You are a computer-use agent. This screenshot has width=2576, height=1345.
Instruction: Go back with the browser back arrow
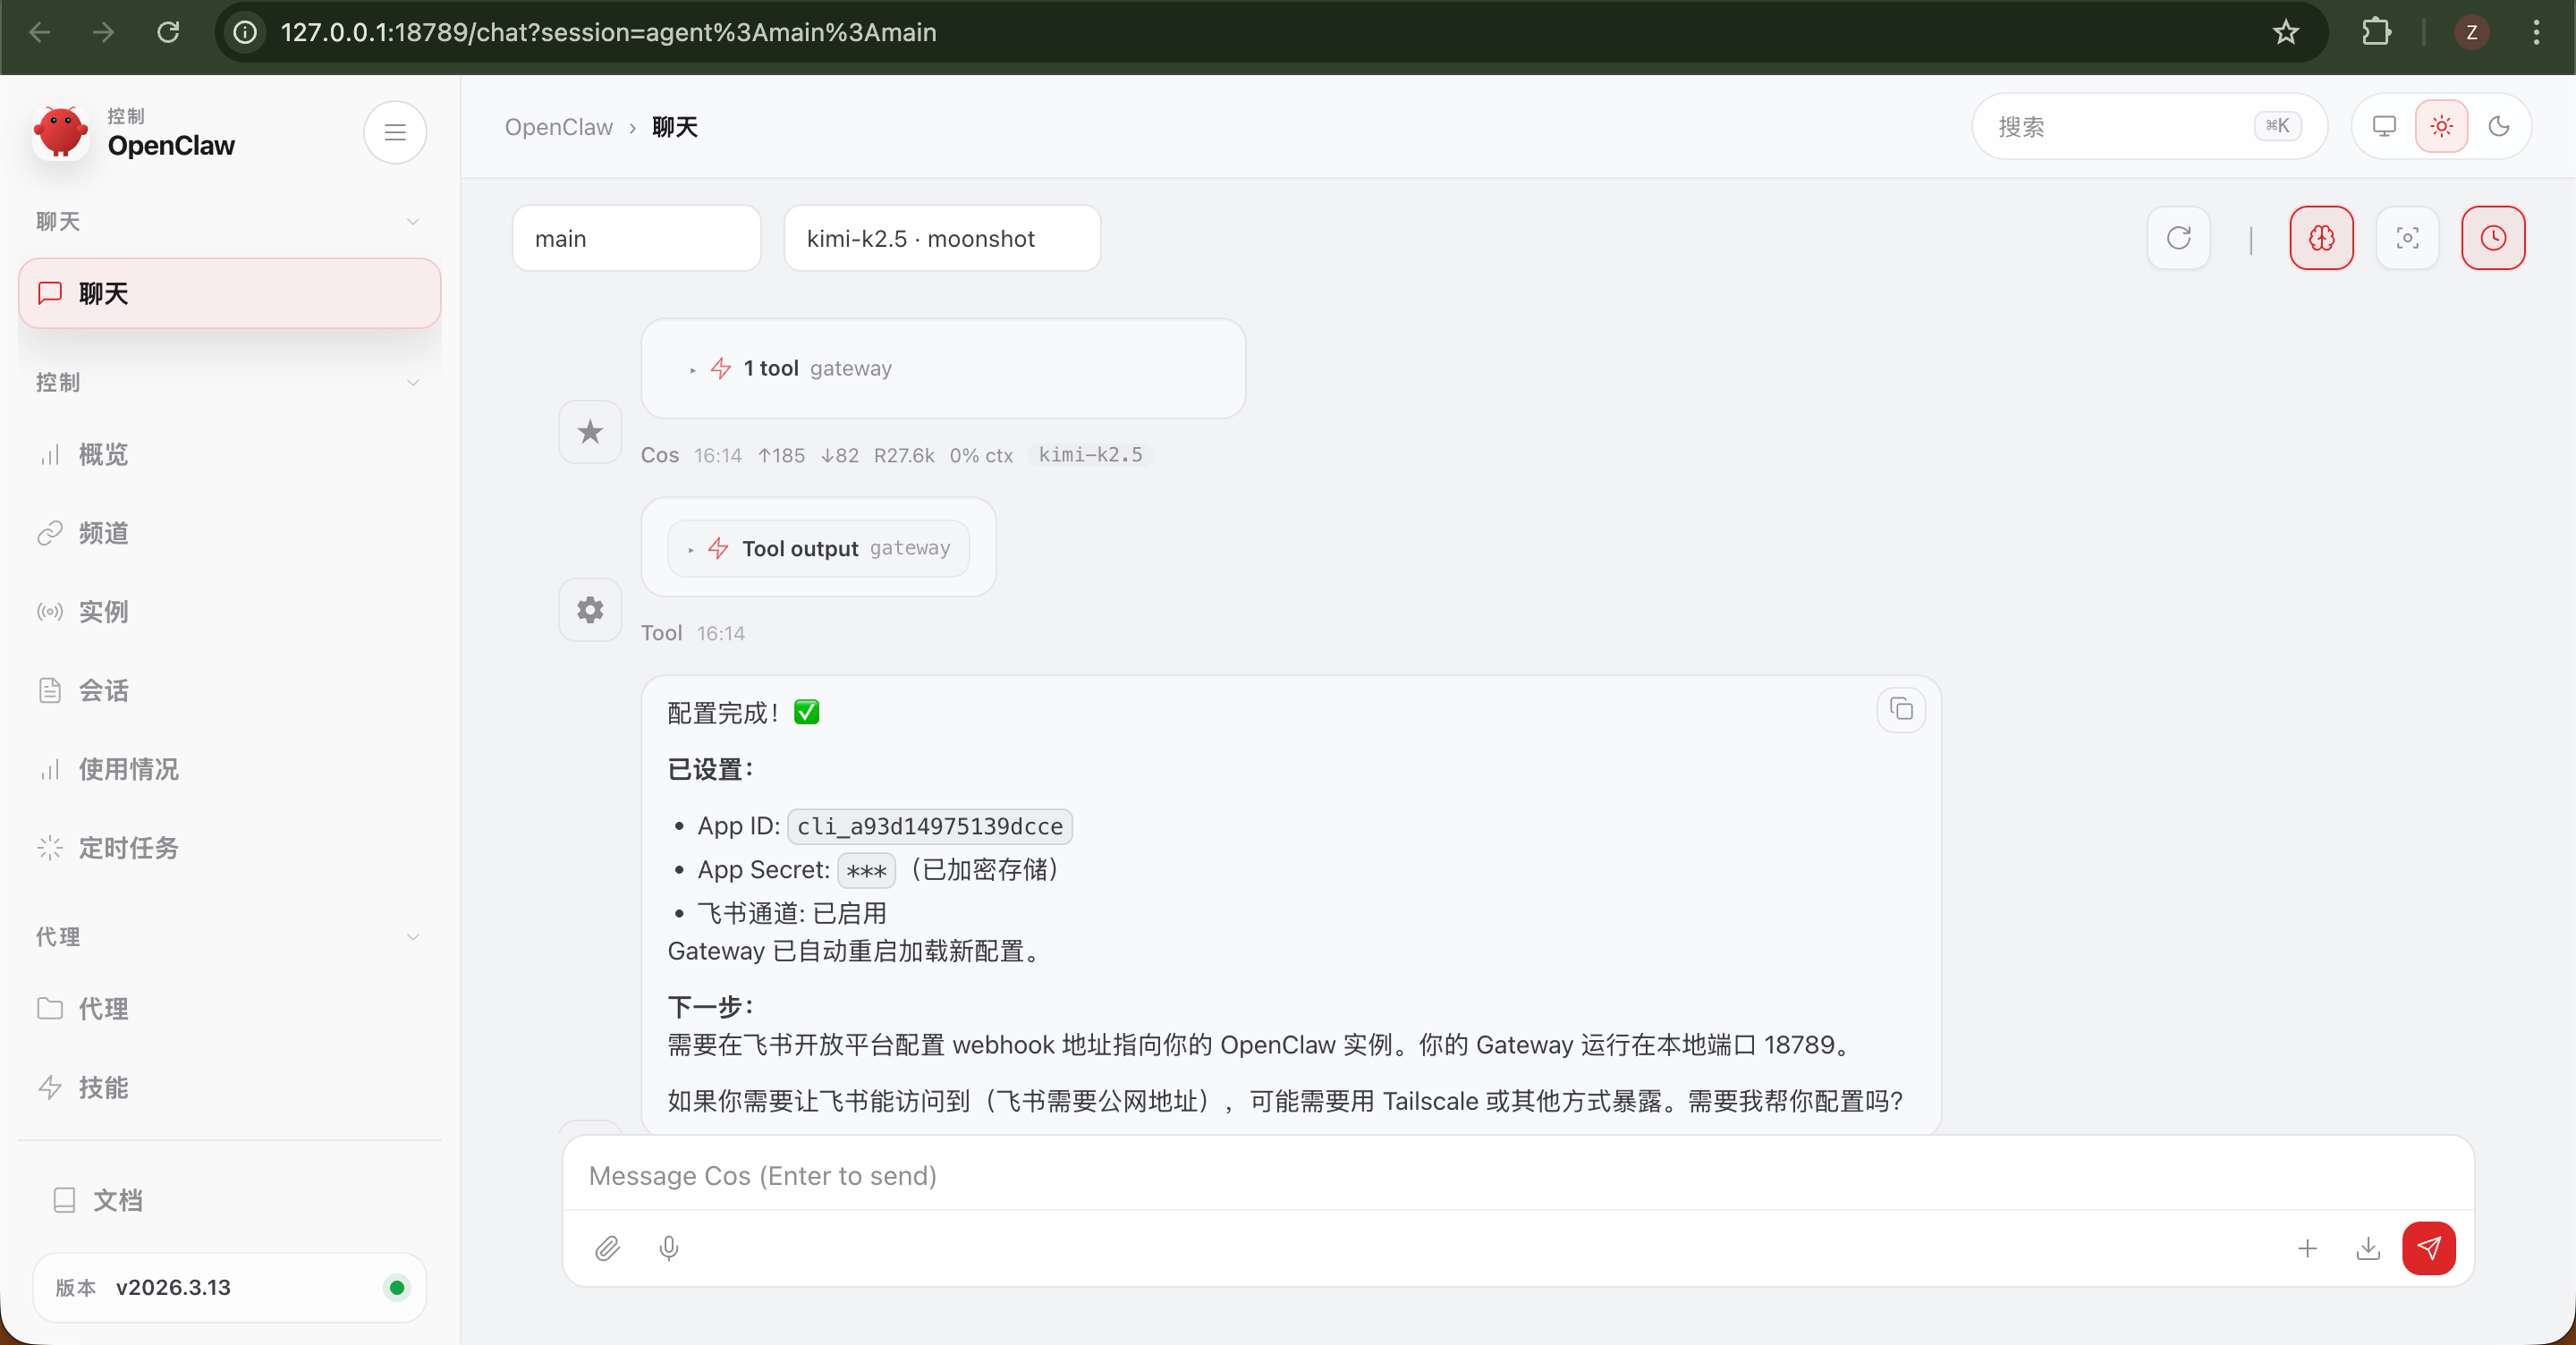[x=40, y=32]
